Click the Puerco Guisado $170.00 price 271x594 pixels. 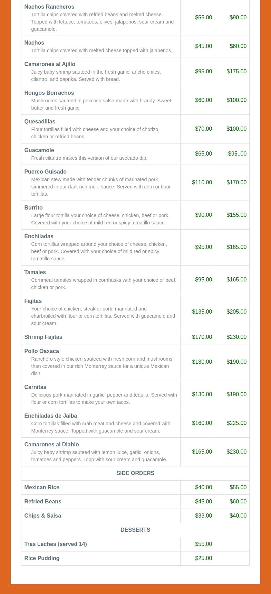pos(236,183)
